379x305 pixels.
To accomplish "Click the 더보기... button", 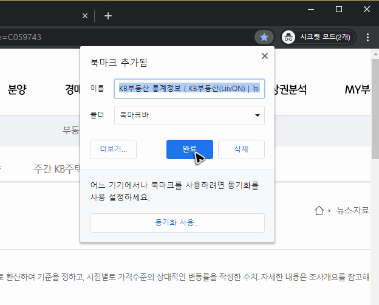I will coord(113,149).
